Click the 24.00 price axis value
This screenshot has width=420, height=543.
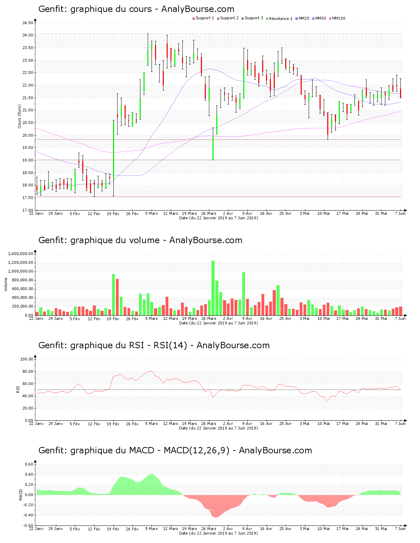click(x=28, y=35)
